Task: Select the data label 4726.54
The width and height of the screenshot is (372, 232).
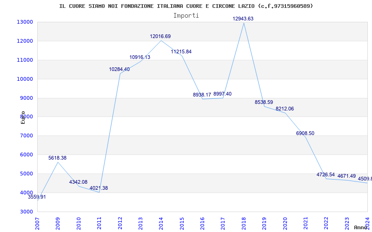Action: [x=325, y=175]
